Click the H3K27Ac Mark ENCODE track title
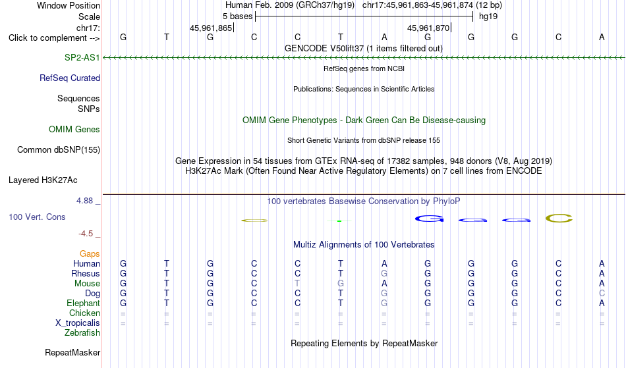The width and height of the screenshot is (626, 368). [364, 171]
